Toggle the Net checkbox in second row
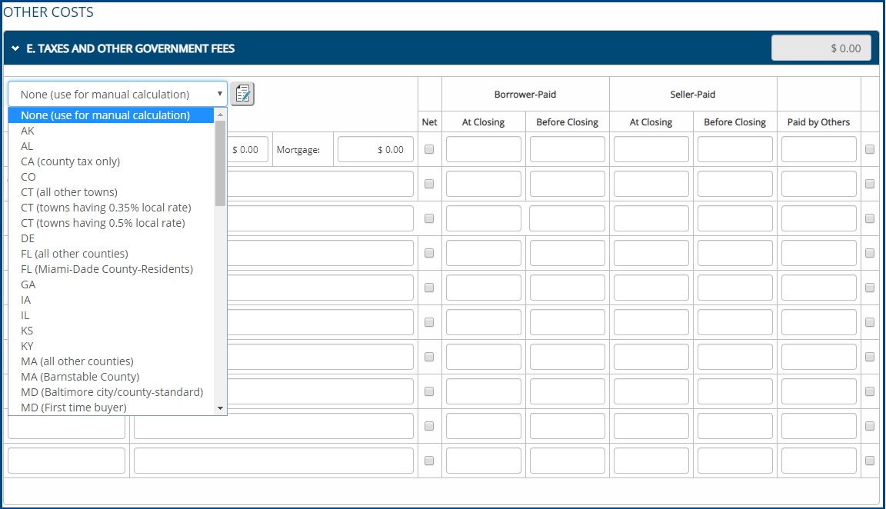 [x=429, y=184]
